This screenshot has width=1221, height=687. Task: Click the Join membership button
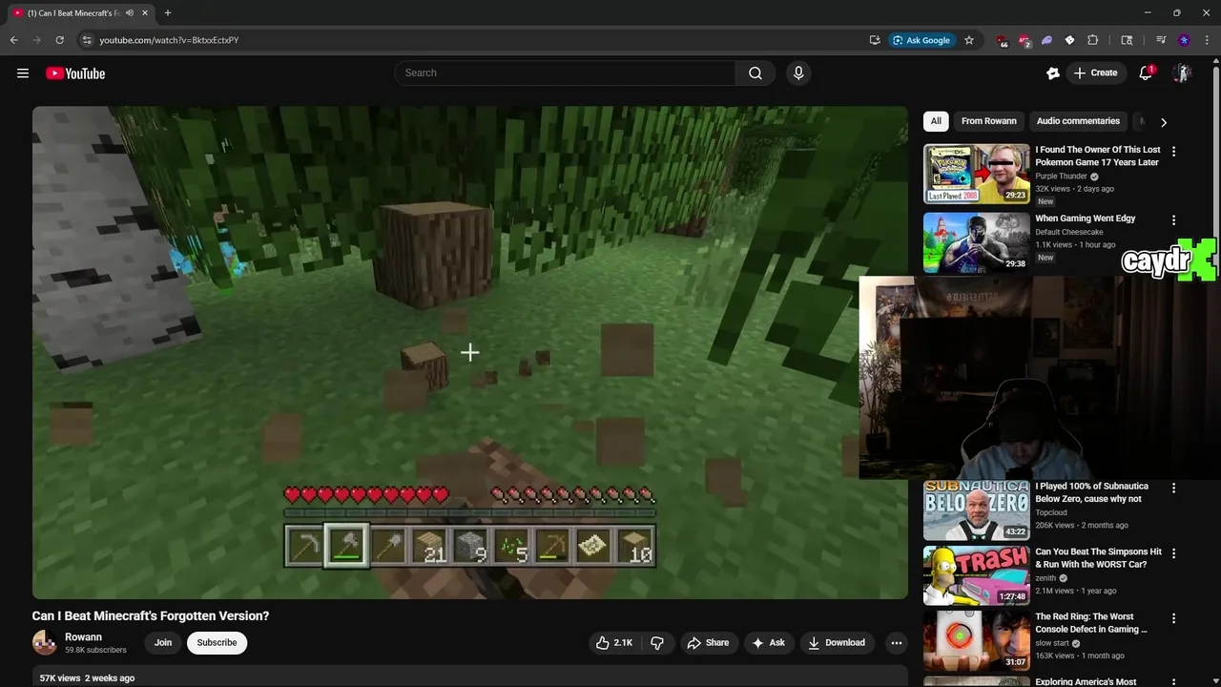[x=163, y=642]
